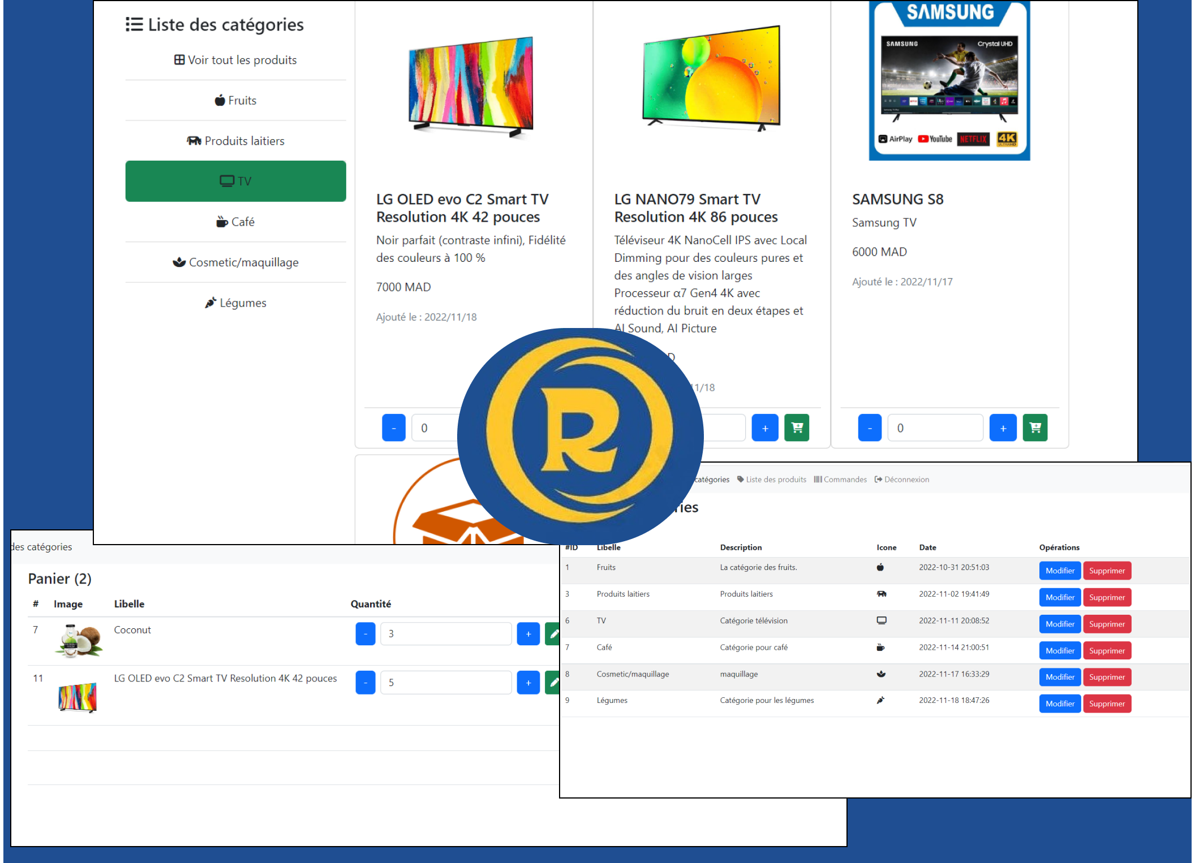Delete the Cosmetic/maquillage row

click(1107, 677)
